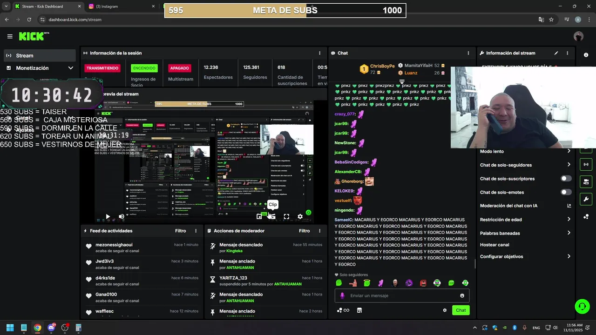Toggle Chat de solo-emotes switch
Image resolution: width=596 pixels, height=335 pixels.
(566, 192)
